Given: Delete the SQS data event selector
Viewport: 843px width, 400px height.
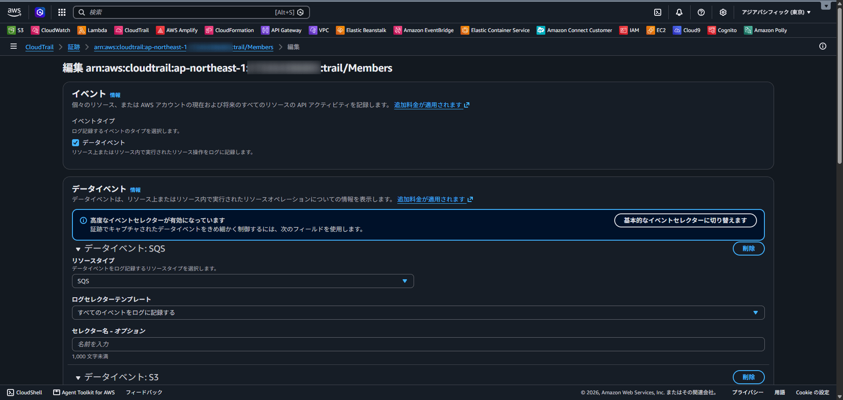Looking at the screenshot, I should click(749, 249).
